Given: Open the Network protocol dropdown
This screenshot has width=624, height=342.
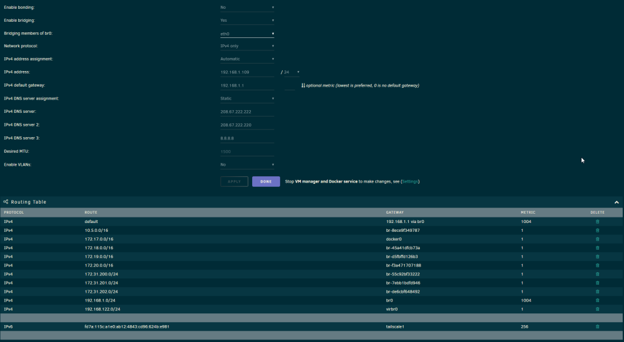Looking at the screenshot, I should point(247,46).
